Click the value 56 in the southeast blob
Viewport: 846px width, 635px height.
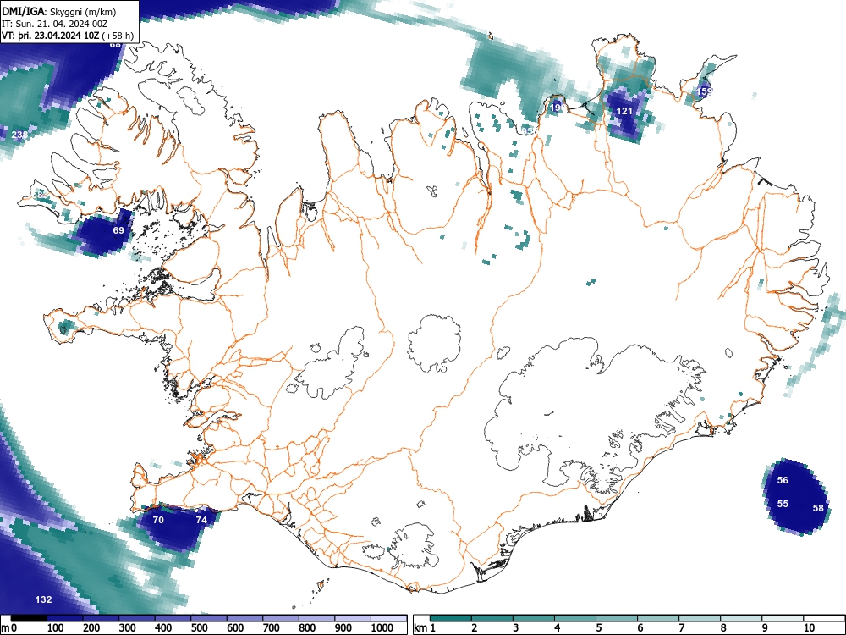(x=783, y=480)
